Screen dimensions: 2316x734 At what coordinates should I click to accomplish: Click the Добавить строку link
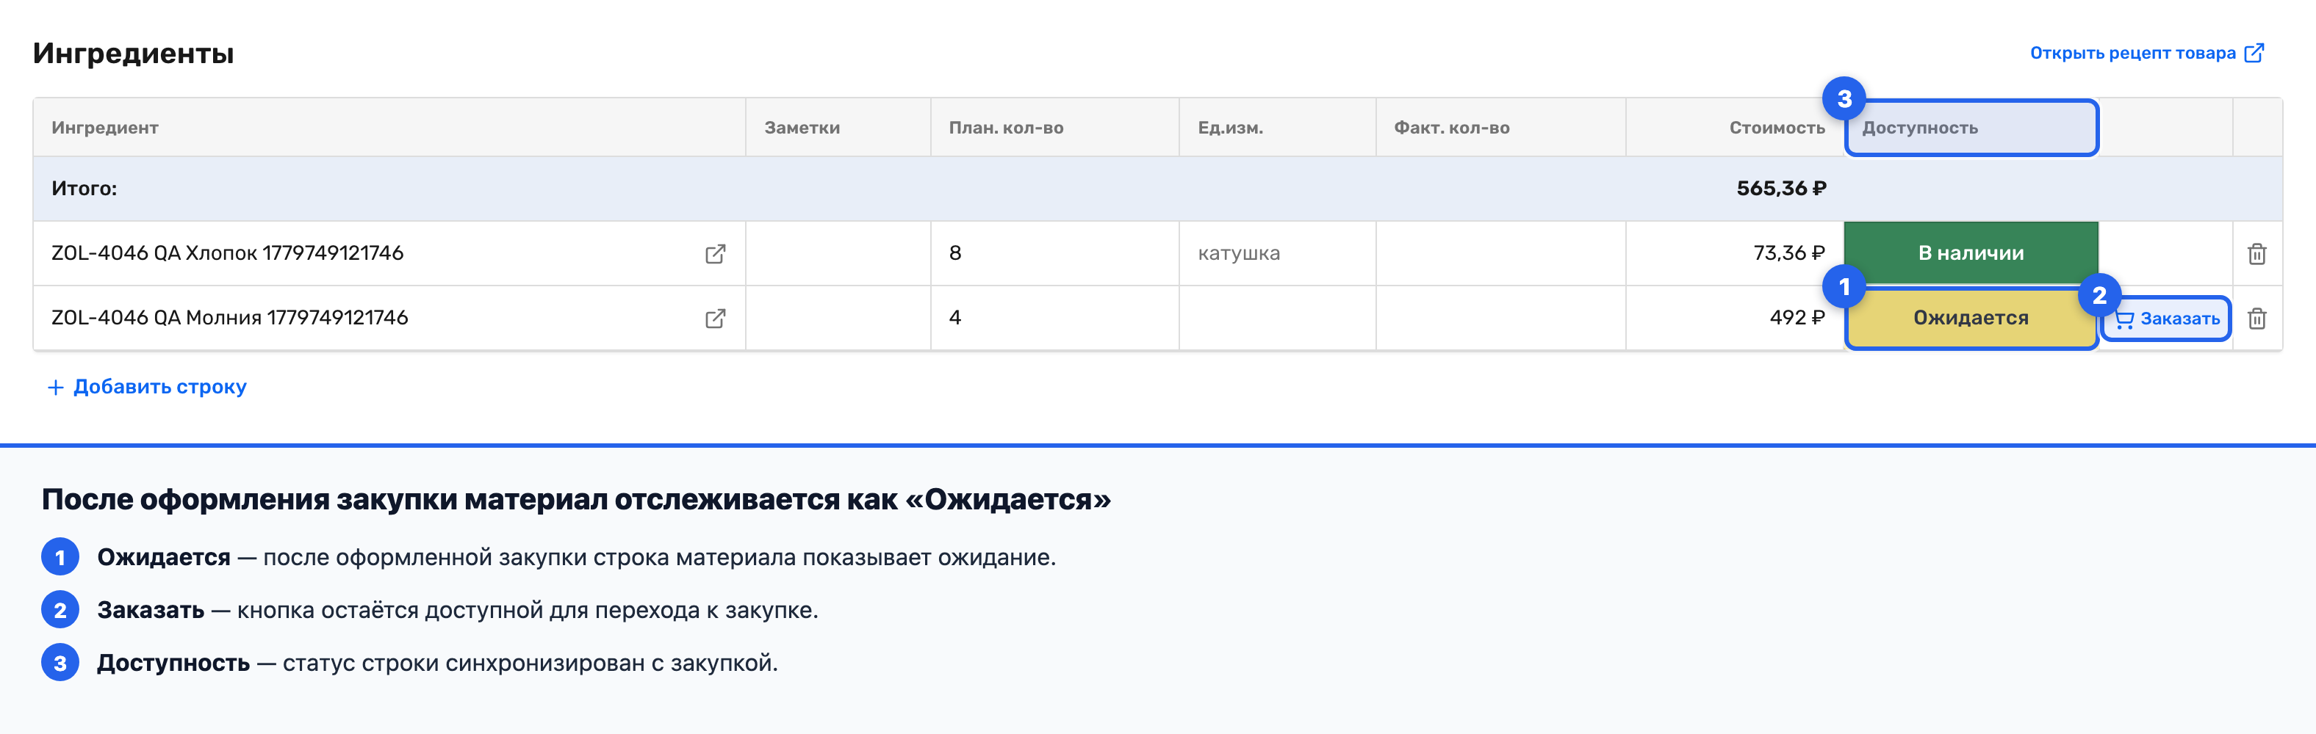point(148,388)
